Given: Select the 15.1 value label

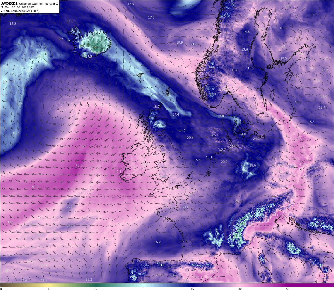Looking at the screenshot, I should (209, 157).
